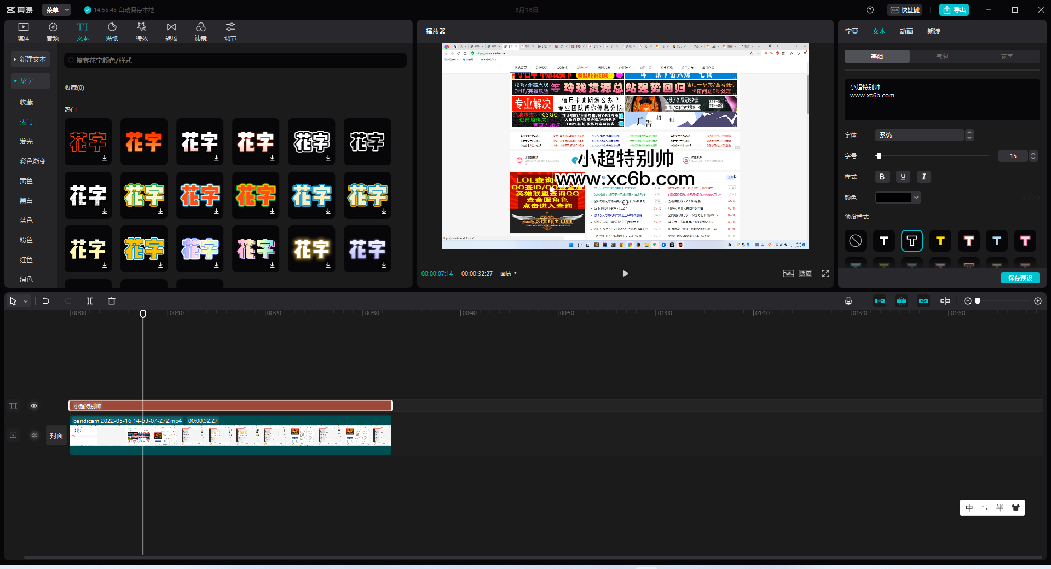This screenshot has width=1051, height=569.
Task: Mute the video track audio
Action: (x=34, y=436)
